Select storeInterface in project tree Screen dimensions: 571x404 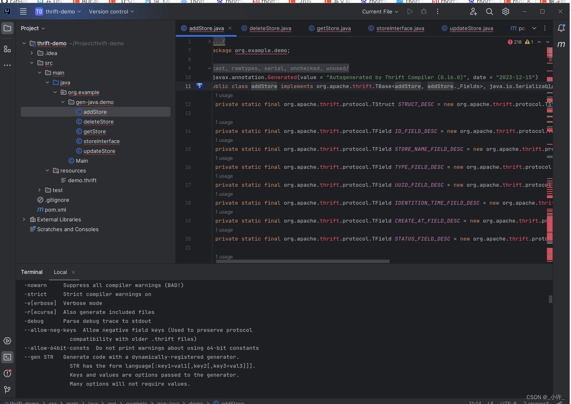102,141
